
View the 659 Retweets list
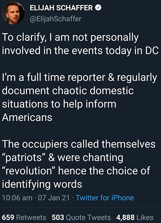[x=24, y=218]
